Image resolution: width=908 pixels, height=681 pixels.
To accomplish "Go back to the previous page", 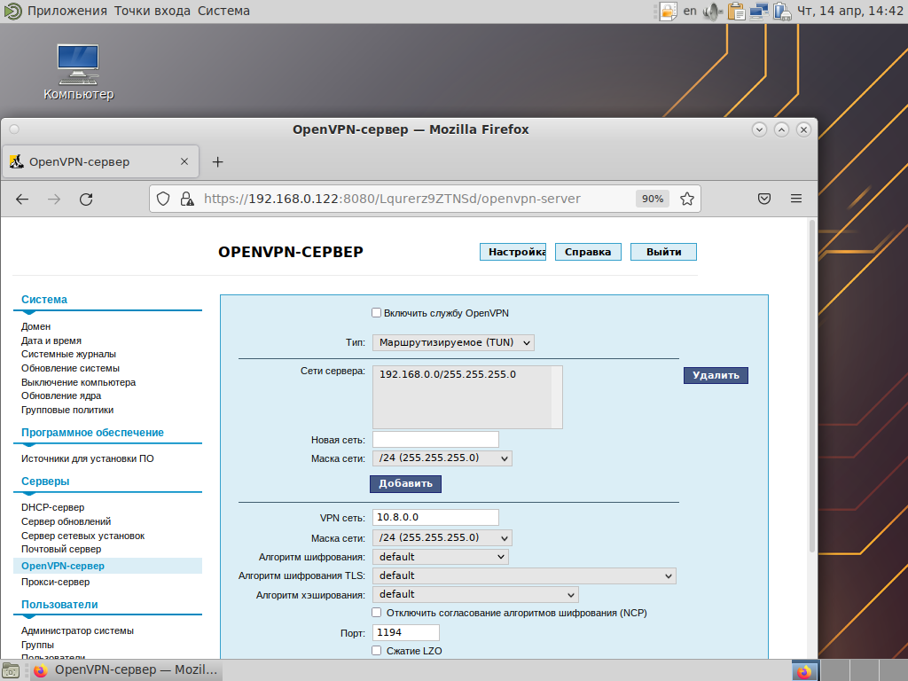I will tap(23, 200).
